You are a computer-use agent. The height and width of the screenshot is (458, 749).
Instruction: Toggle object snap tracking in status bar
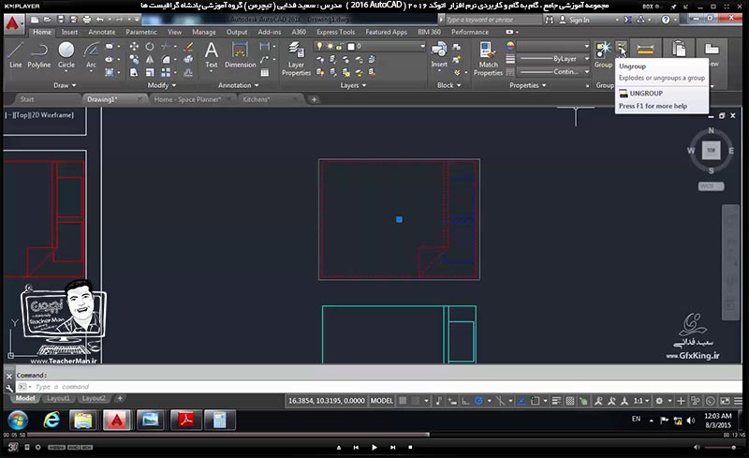521,401
